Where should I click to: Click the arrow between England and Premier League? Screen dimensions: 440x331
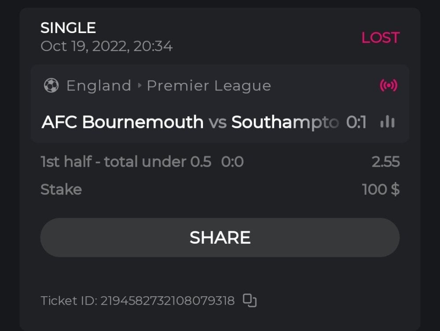(x=139, y=86)
